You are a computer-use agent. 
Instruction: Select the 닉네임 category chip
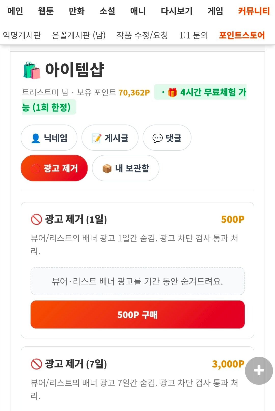pyautogui.click(x=49, y=138)
